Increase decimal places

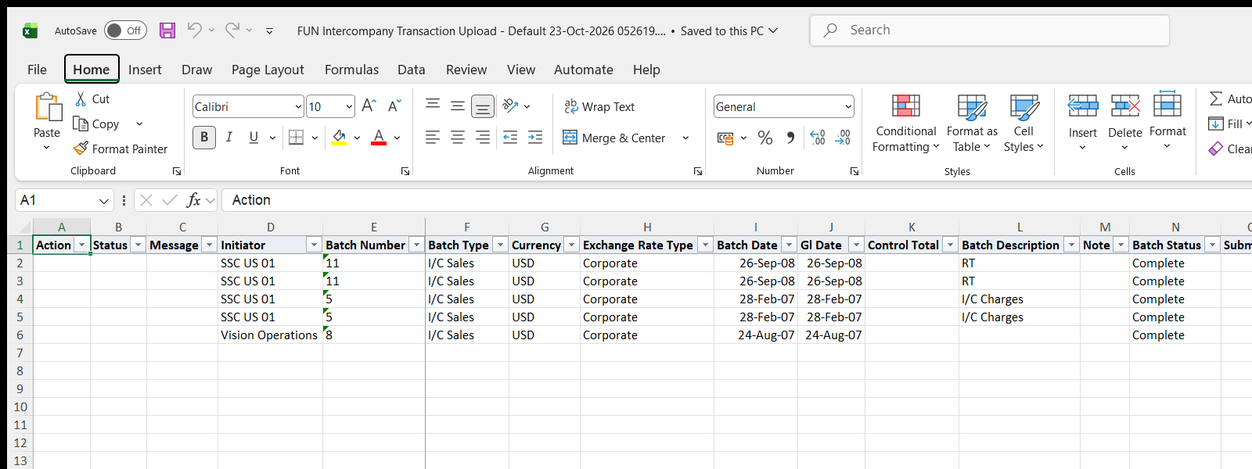pos(818,138)
